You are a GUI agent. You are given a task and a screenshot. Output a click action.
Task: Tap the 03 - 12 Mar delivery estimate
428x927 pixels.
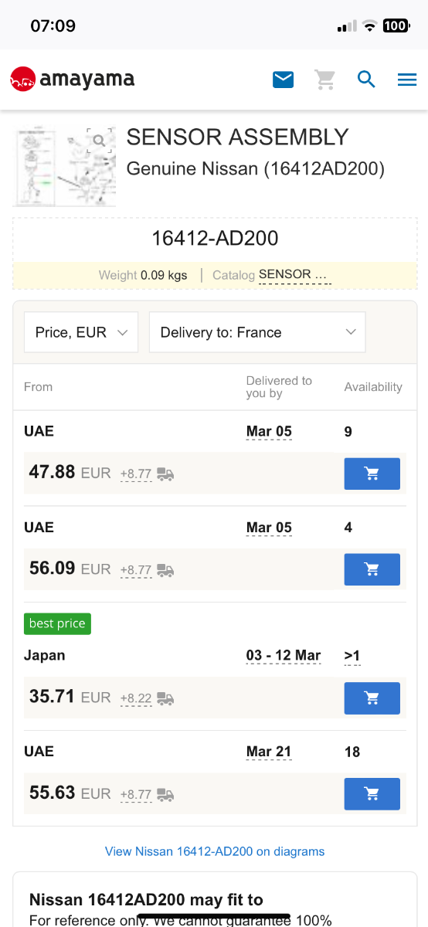pyautogui.click(x=284, y=656)
